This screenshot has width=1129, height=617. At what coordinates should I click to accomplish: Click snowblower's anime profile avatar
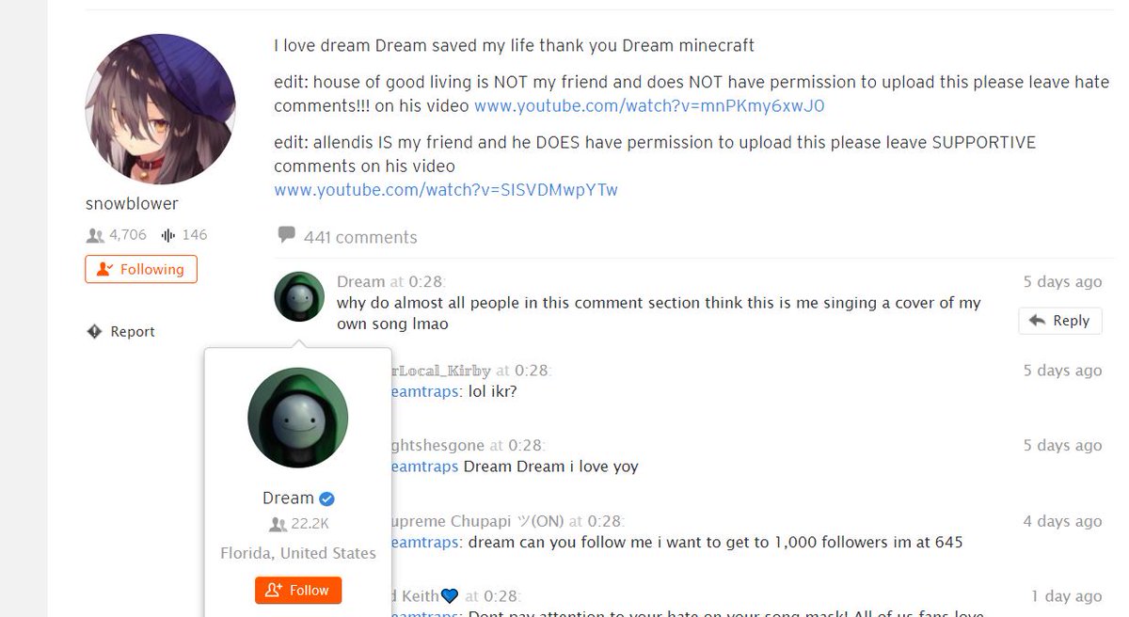click(x=161, y=109)
